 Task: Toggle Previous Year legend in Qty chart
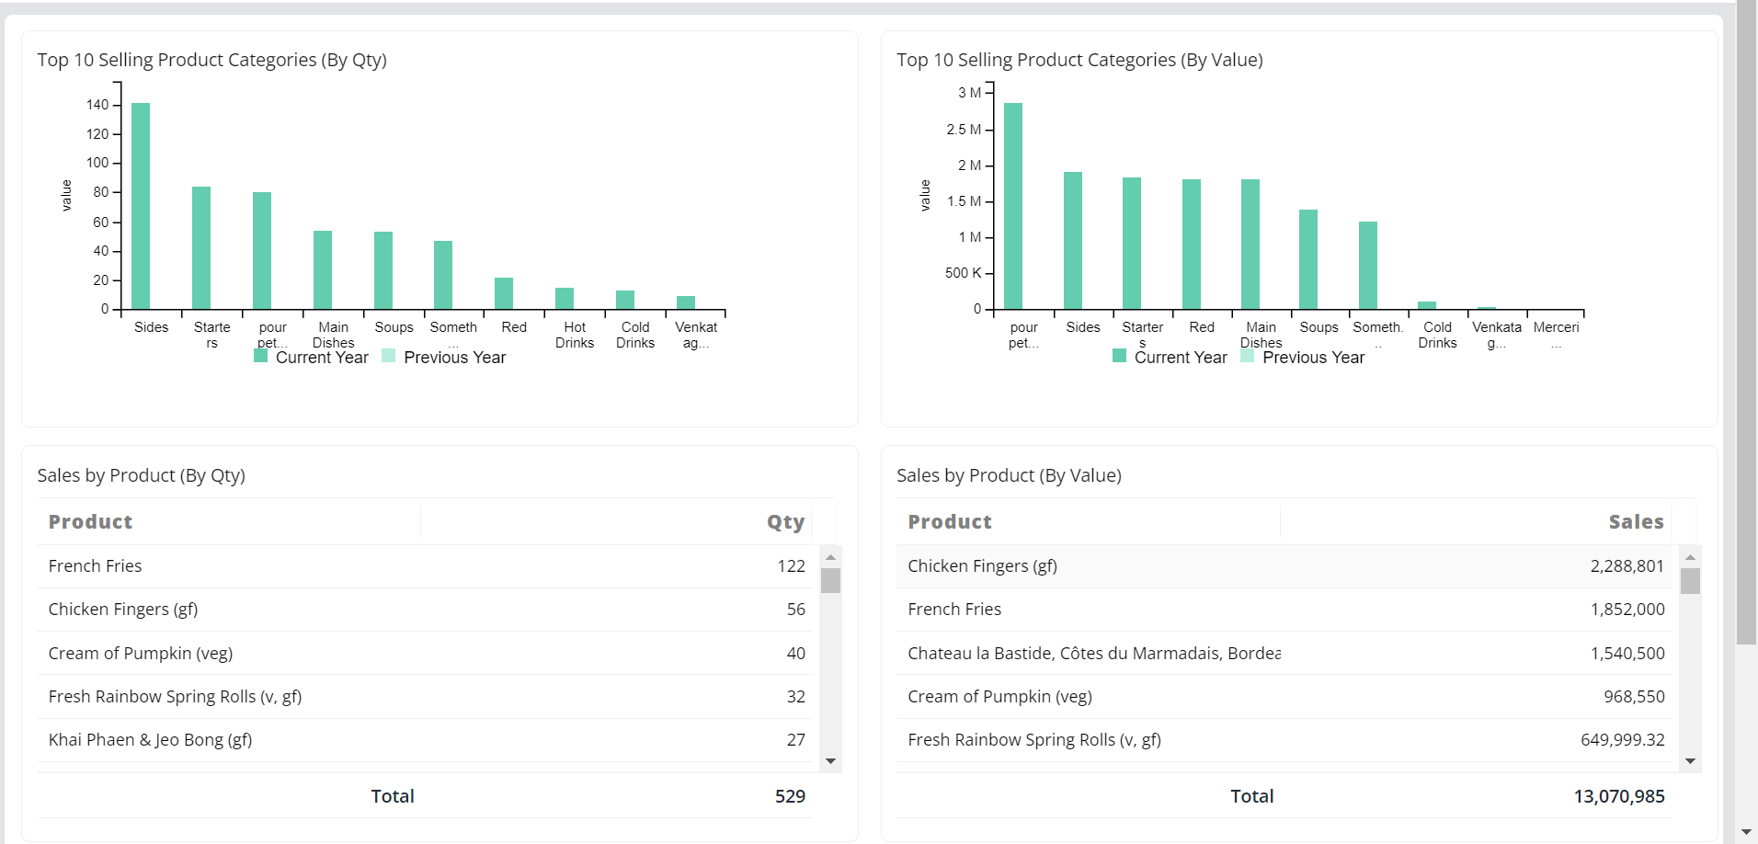(x=444, y=357)
